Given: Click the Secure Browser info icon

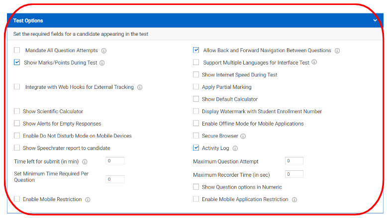Looking at the screenshot, I should (243, 136).
